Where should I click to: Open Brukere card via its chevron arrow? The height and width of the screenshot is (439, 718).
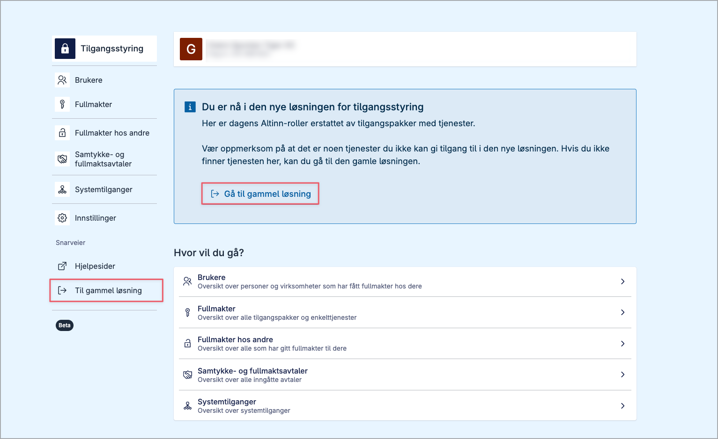(622, 281)
